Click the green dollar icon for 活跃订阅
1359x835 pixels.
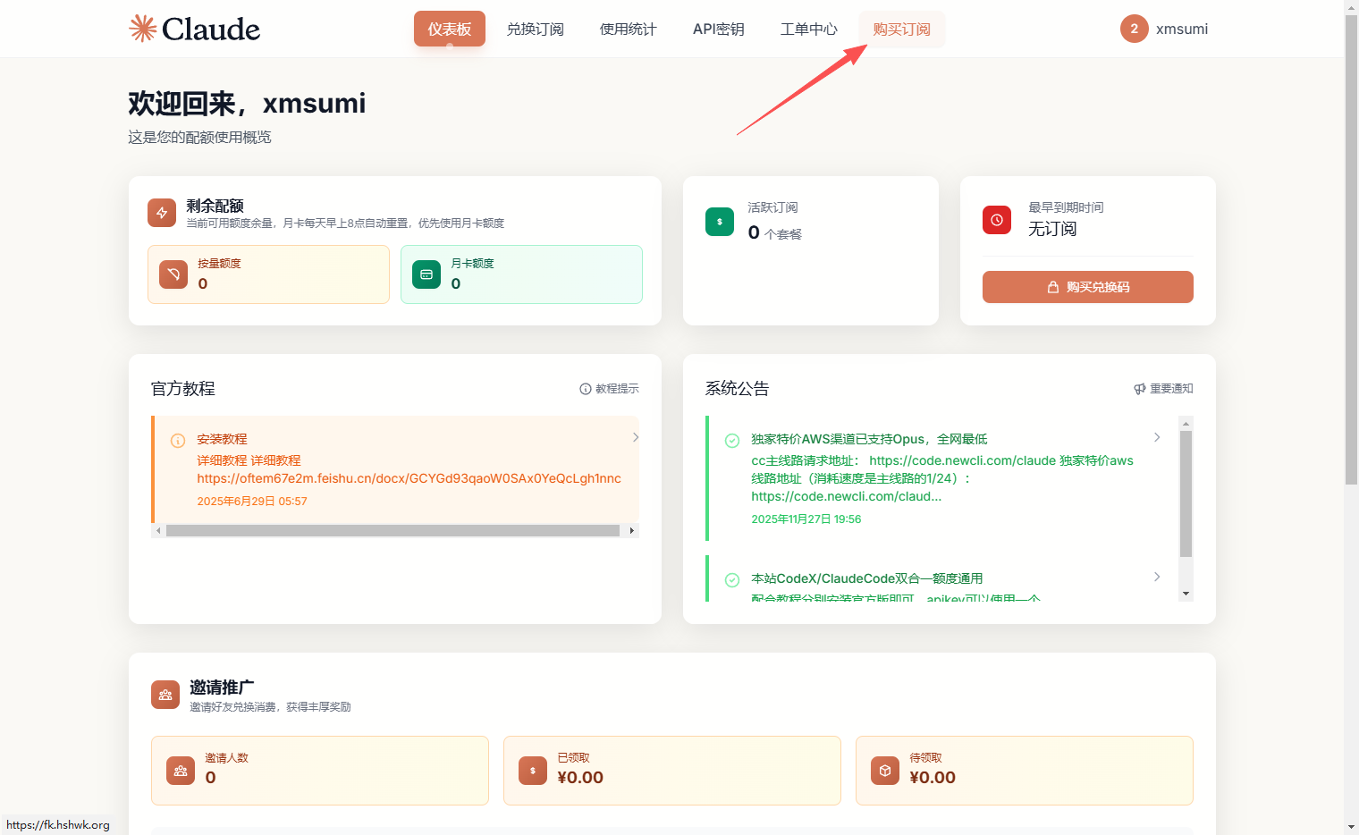(x=720, y=222)
